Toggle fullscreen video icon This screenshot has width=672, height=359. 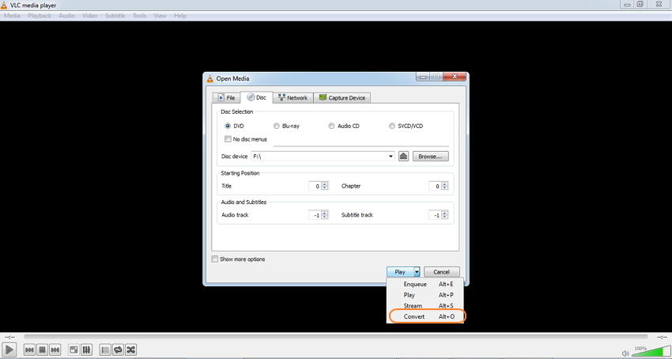pyautogui.click(x=74, y=350)
